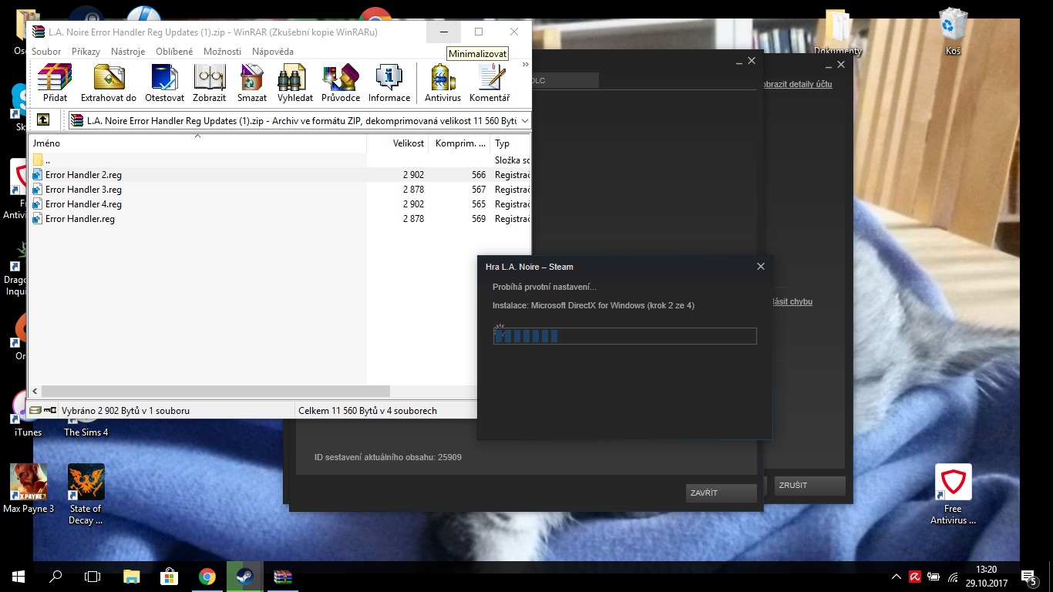
Task: Click the ZRUŠIT button in Steam window
Action: pyautogui.click(x=809, y=486)
